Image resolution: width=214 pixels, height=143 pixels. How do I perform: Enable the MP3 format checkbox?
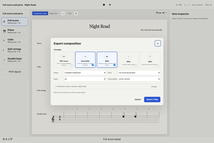click(x=158, y=65)
